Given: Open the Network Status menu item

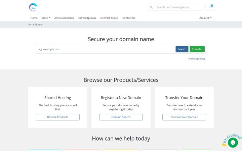Looking at the screenshot, I should coord(109,18).
